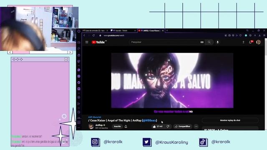The width and height of the screenshot is (267, 150).
Task: Open YouTube account avatar menu
Action: point(258,42)
